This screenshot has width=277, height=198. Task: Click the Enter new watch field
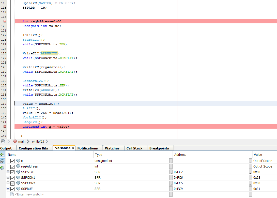29,194
